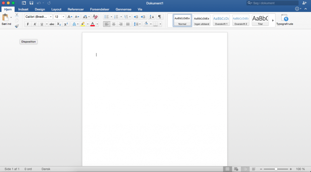Click the numbered list icon
311x172 pixels.
point(116,17)
